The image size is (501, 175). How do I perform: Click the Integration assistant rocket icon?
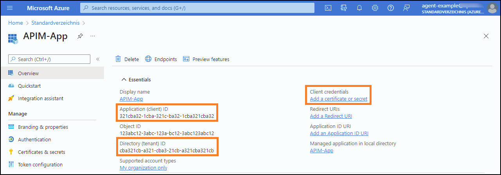tap(11, 98)
